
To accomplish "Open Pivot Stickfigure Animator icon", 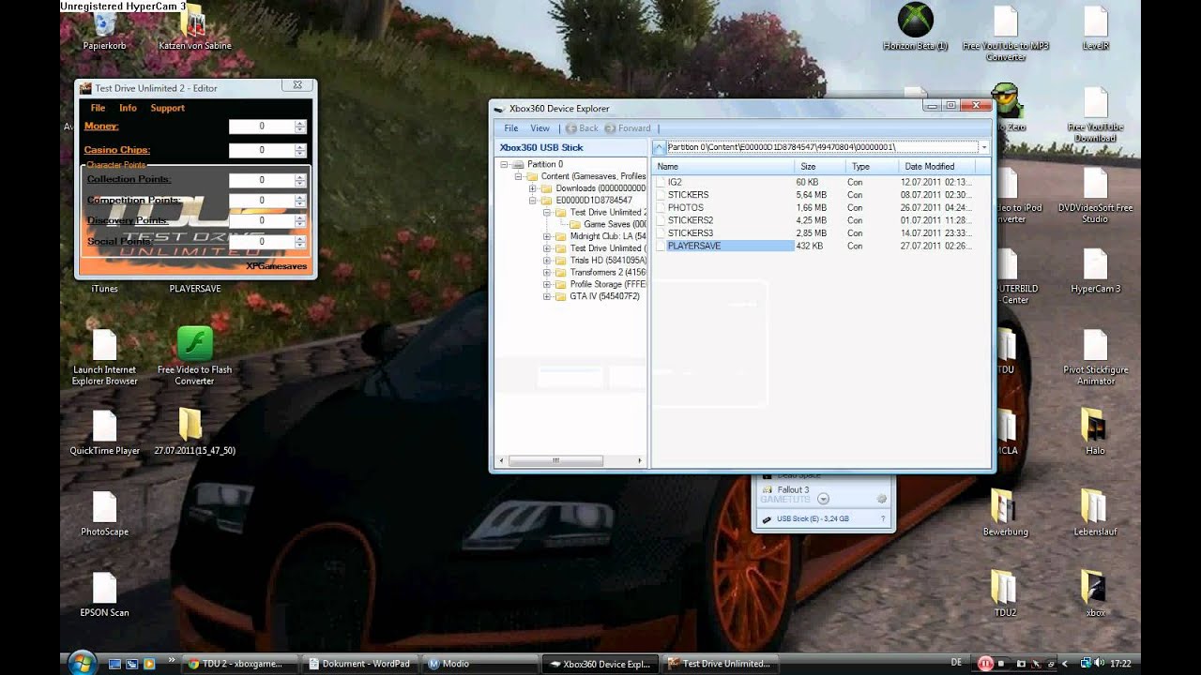I will [x=1095, y=356].
